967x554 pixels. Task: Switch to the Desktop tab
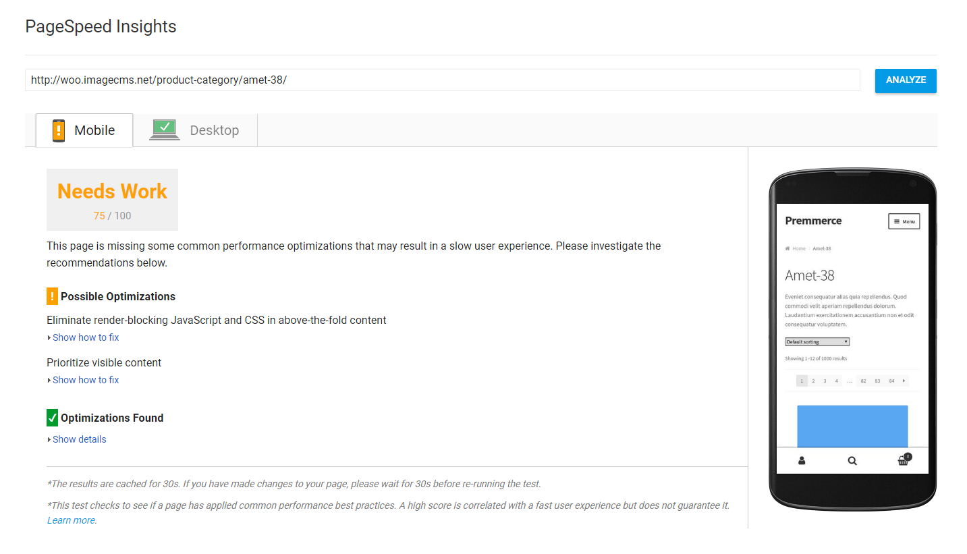coord(195,130)
